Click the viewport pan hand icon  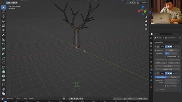point(146,21)
